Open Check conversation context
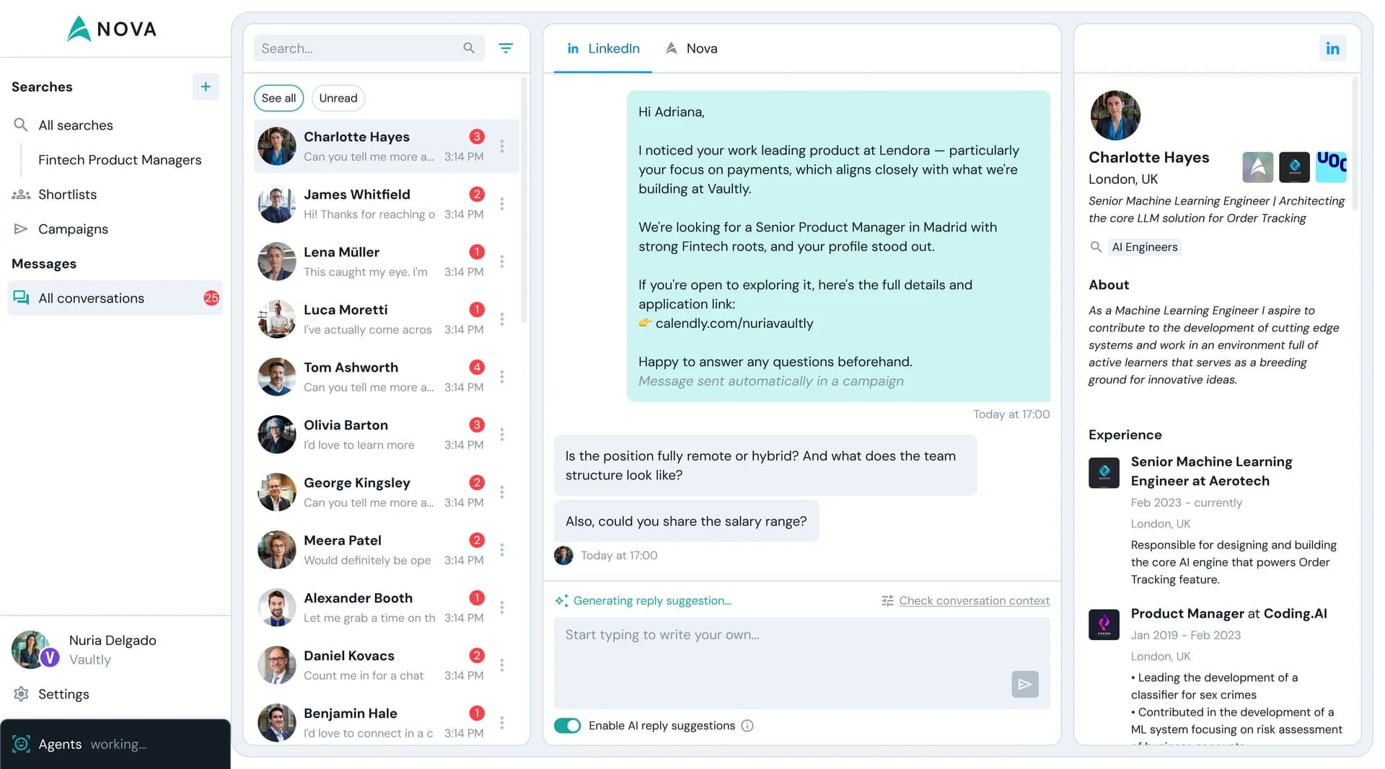The height and width of the screenshot is (769, 1385). 974,600
